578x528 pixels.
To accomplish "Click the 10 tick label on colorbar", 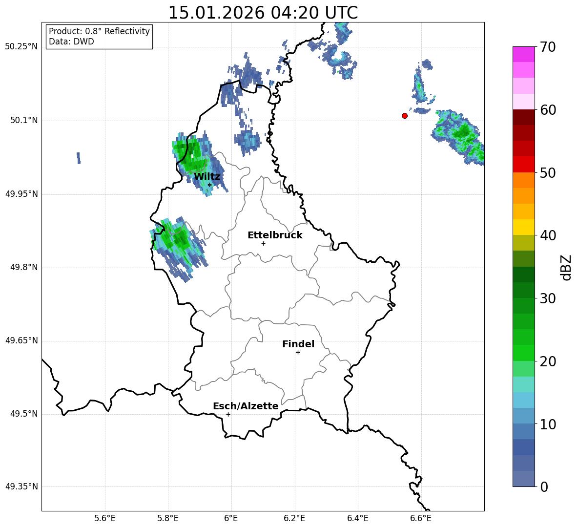I will (x=548, y=424).
